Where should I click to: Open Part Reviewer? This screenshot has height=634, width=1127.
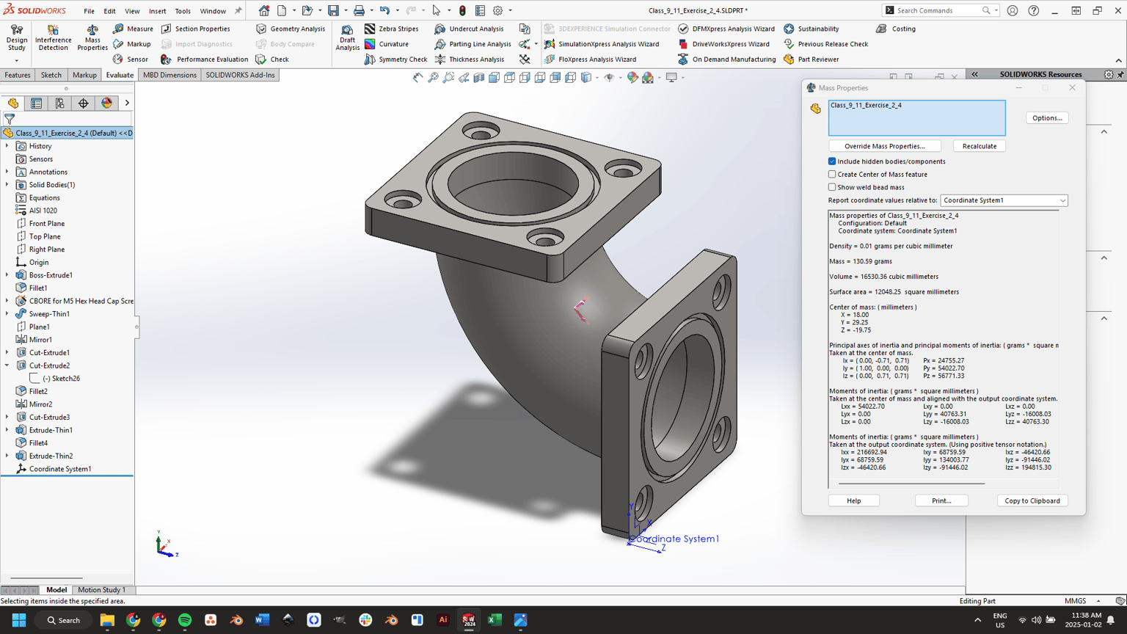[x=811, y=59]
